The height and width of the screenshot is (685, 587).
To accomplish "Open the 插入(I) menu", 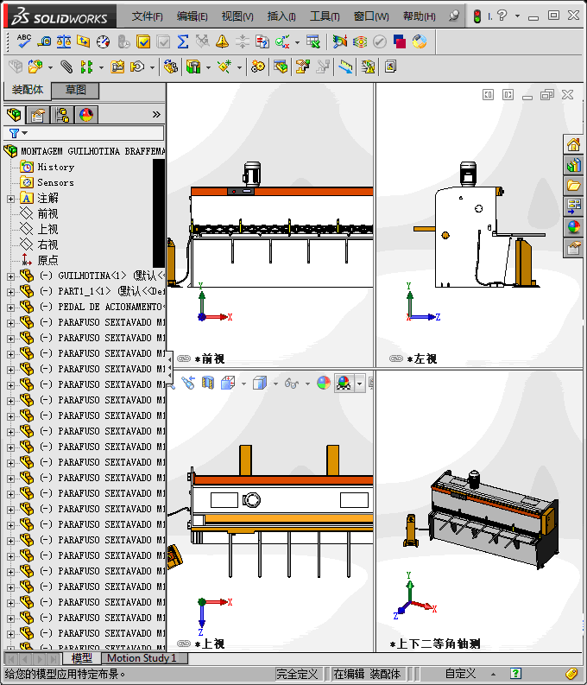I will (281, 16).
